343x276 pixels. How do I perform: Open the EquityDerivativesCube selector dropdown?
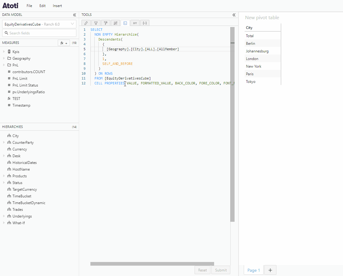pos(39,24)
